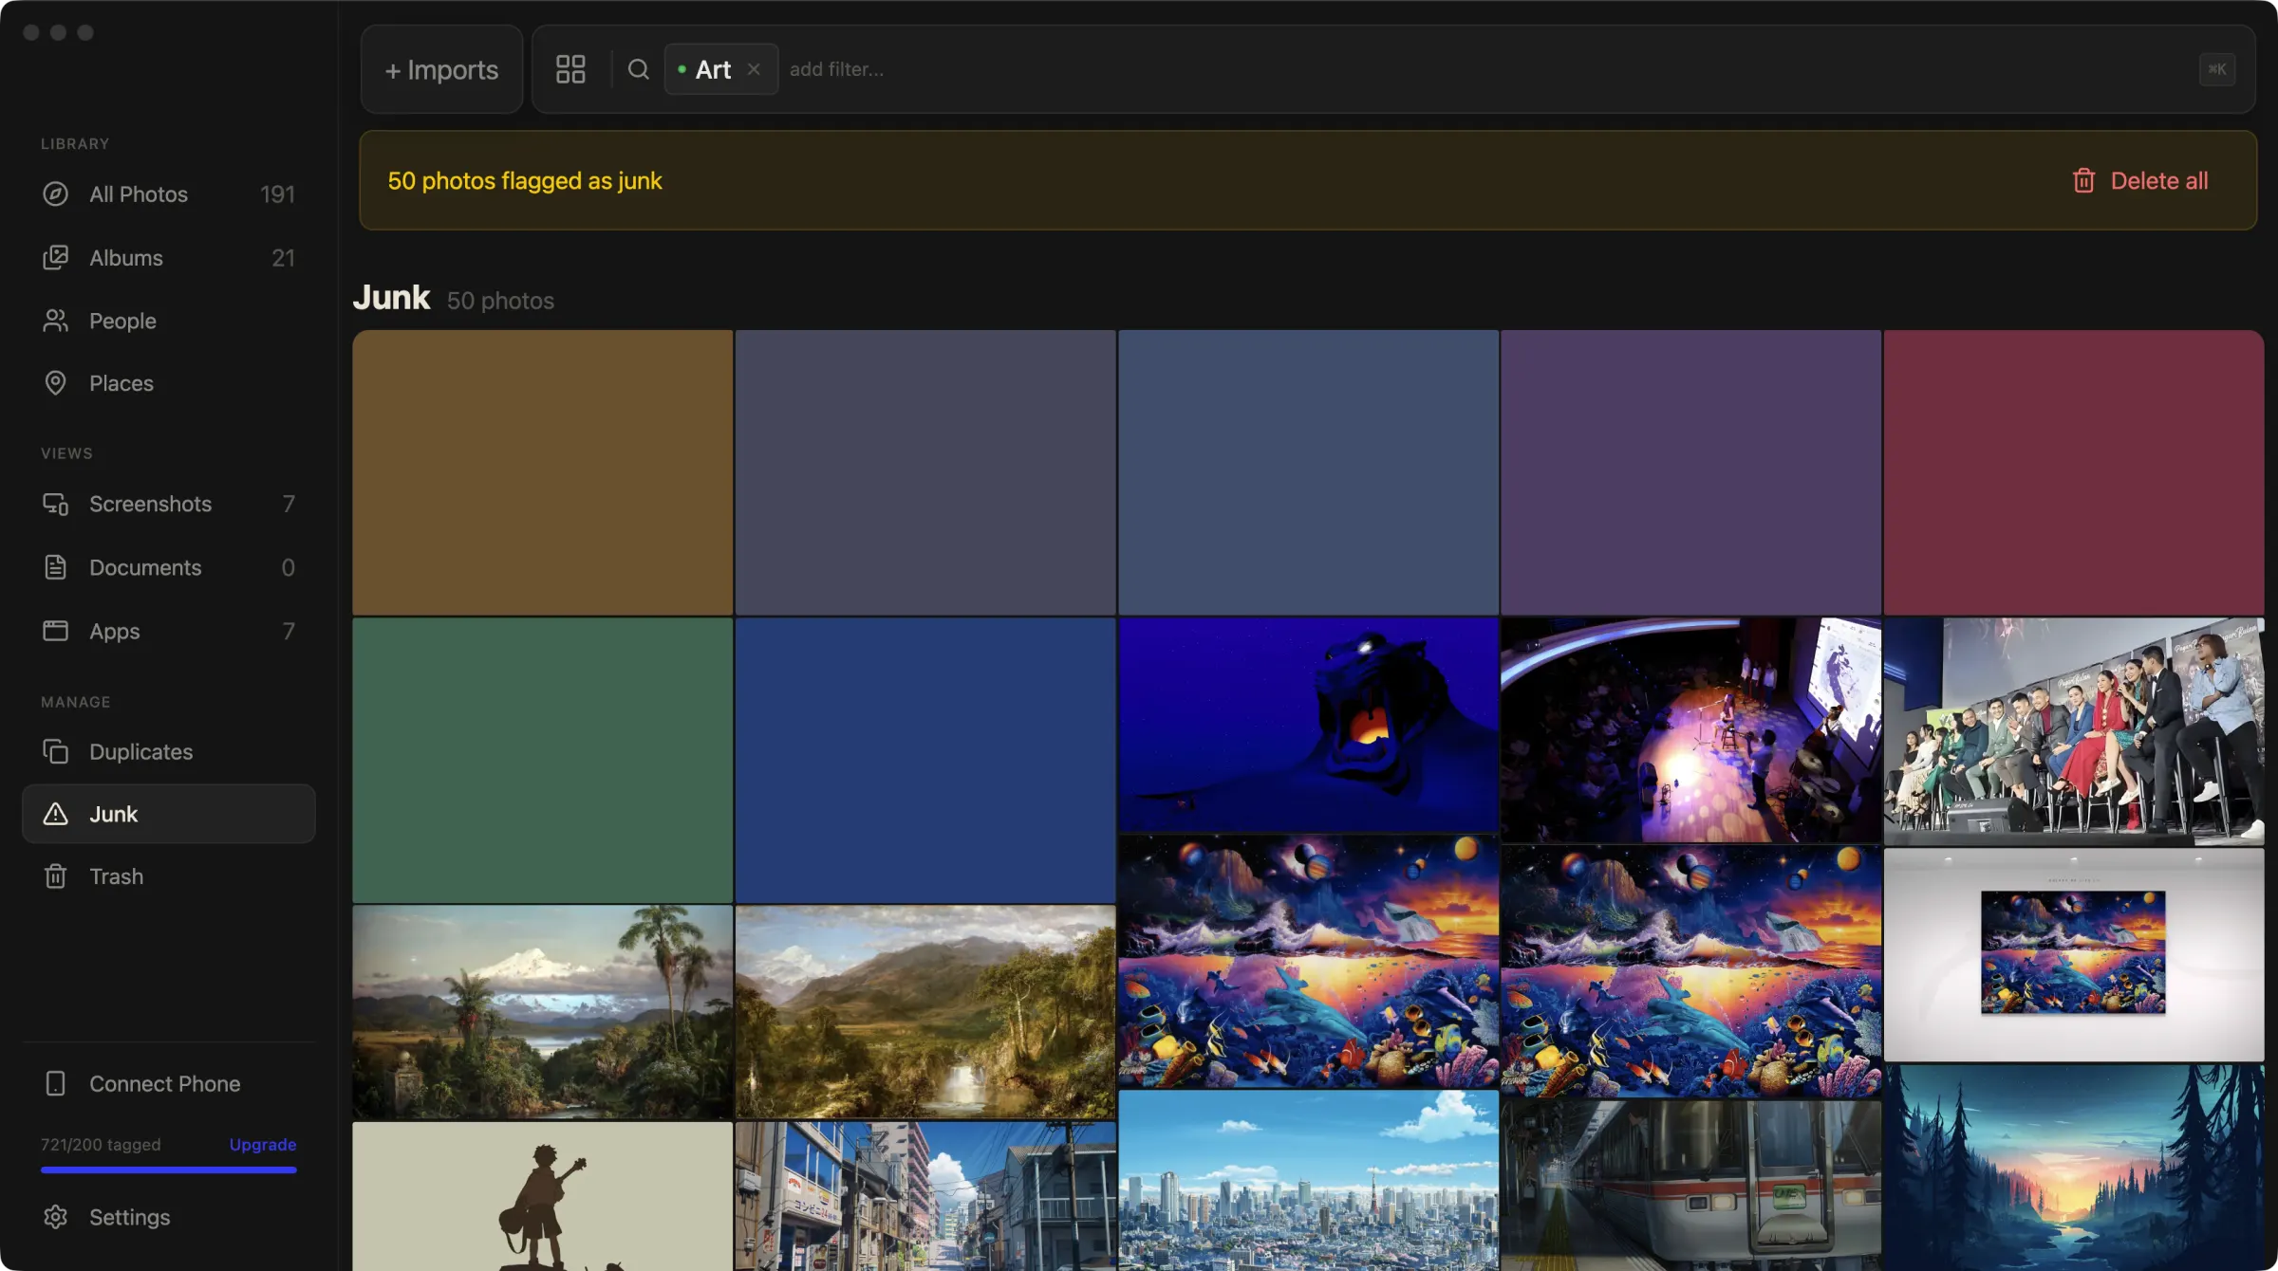Click the '50 photos flagged as junk' text
Image resolution: width=2278 pixels, height=1271 pixels.
525,180
